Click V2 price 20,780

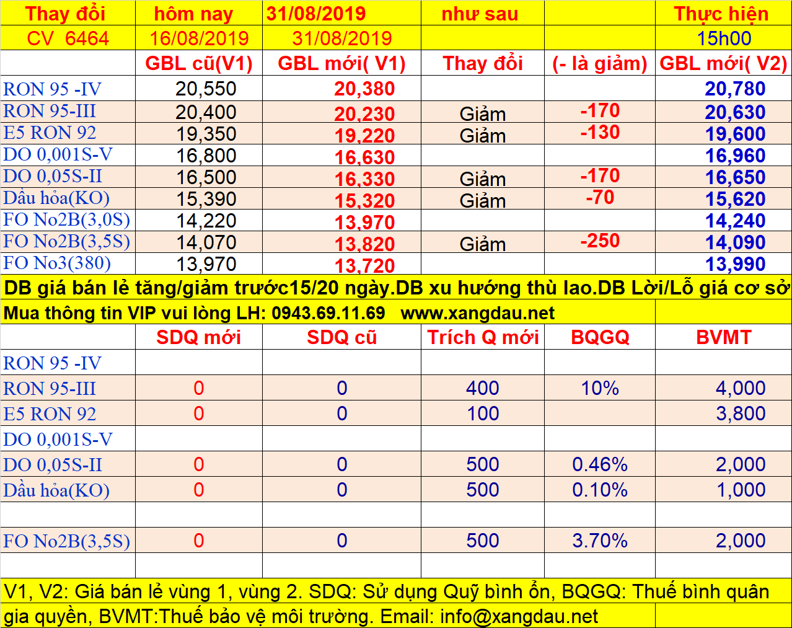click(735, 89)
